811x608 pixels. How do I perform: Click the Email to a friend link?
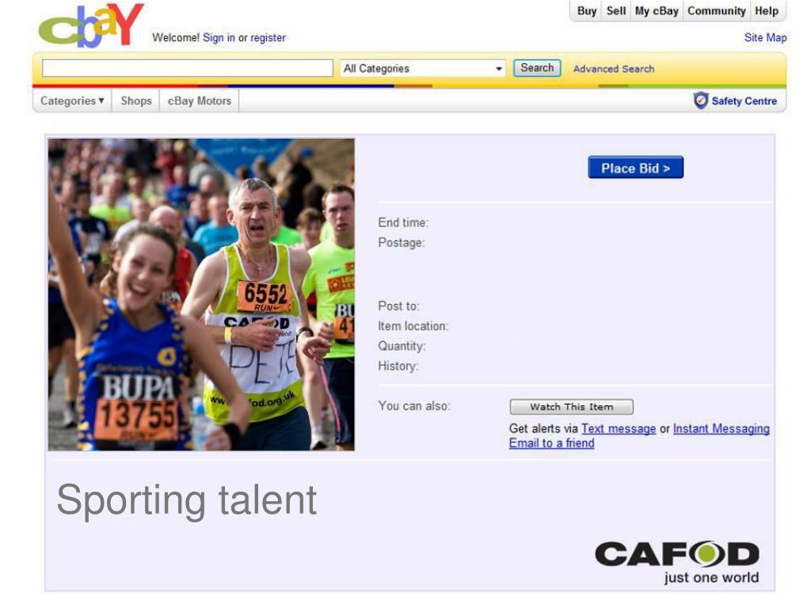[x=551, y=443]
